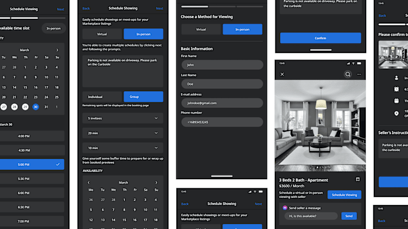Image resolution: width=408 pixels, height=229 pixels.
Task: Select March 27 circled date
Action: [x=4, y=107]
